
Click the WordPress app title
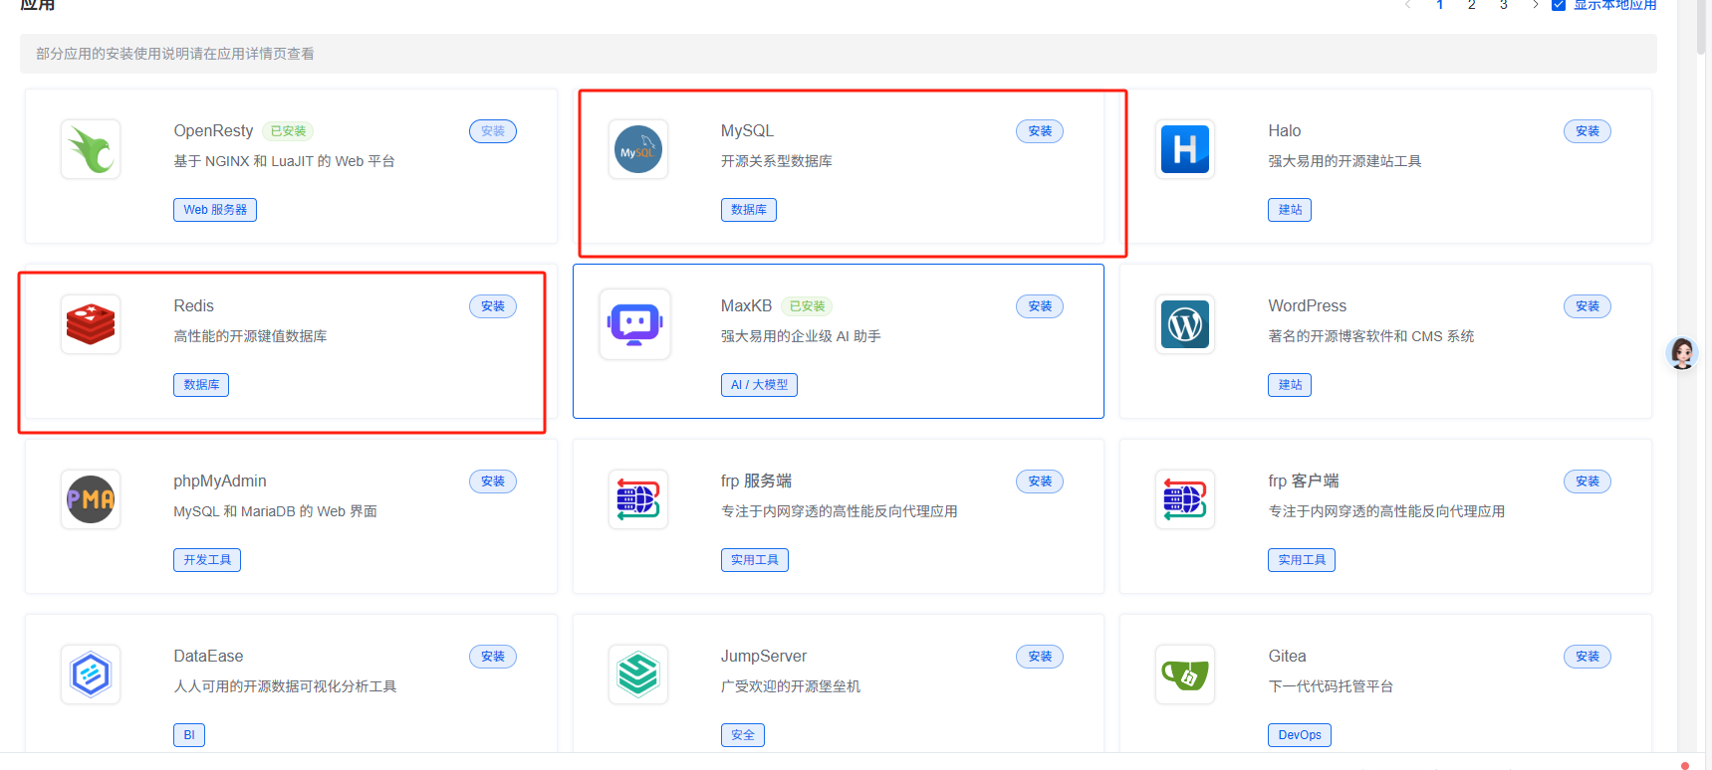click(x=1308, y=306)
